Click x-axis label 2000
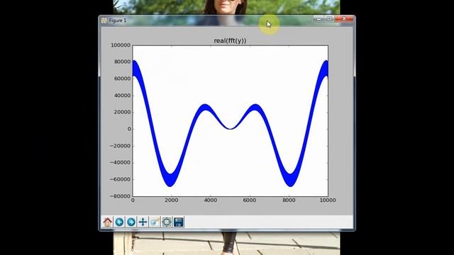 tap(172, 200)
